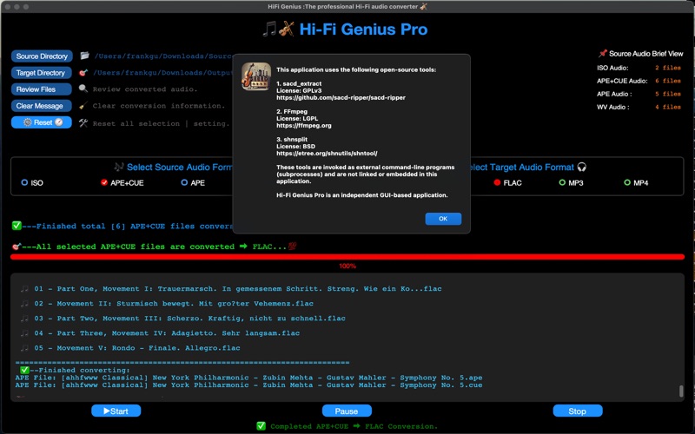Click the red 100% progress bar
Screen dimensions: 695x434
point(347,257)
